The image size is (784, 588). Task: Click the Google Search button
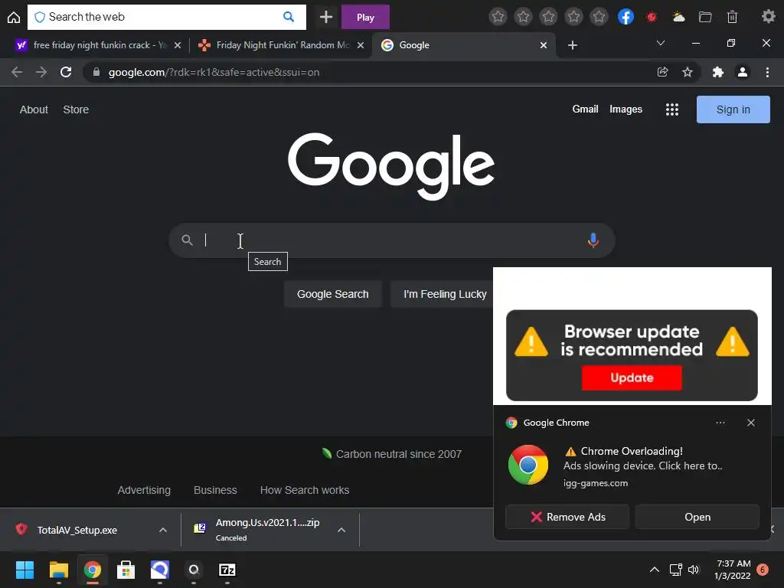pos(332,294)
